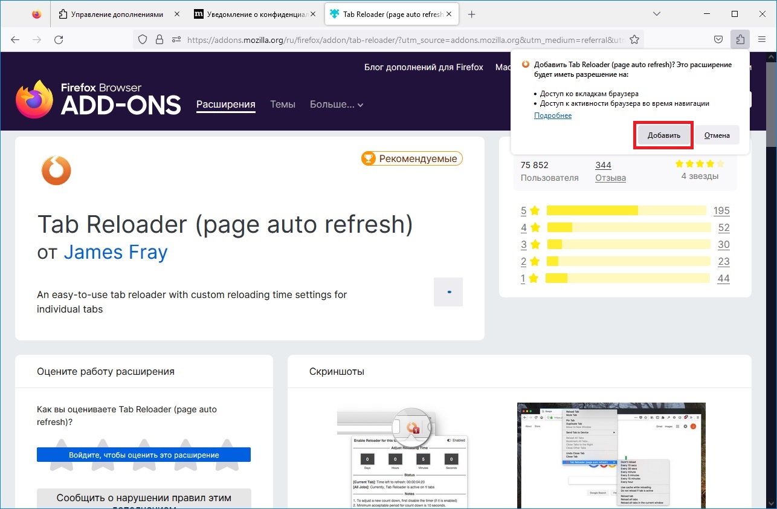Close the Tab Reloader tab
Viewport: 777px width, 509px height.
448,15
